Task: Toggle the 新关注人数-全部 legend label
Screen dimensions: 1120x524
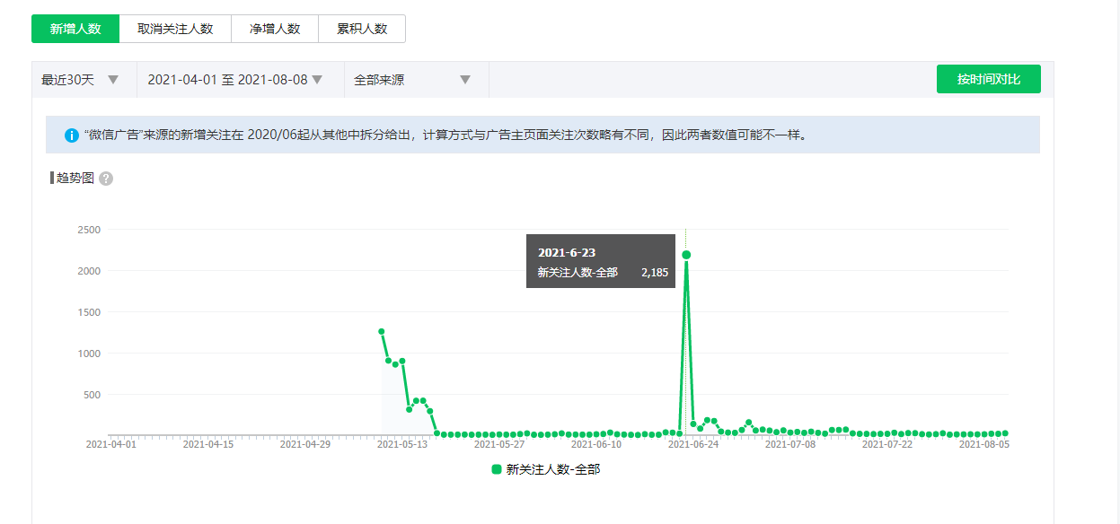Action: click(x=552, y=469)
